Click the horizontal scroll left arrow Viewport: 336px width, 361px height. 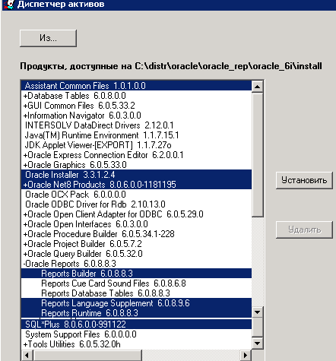point(27,355)
